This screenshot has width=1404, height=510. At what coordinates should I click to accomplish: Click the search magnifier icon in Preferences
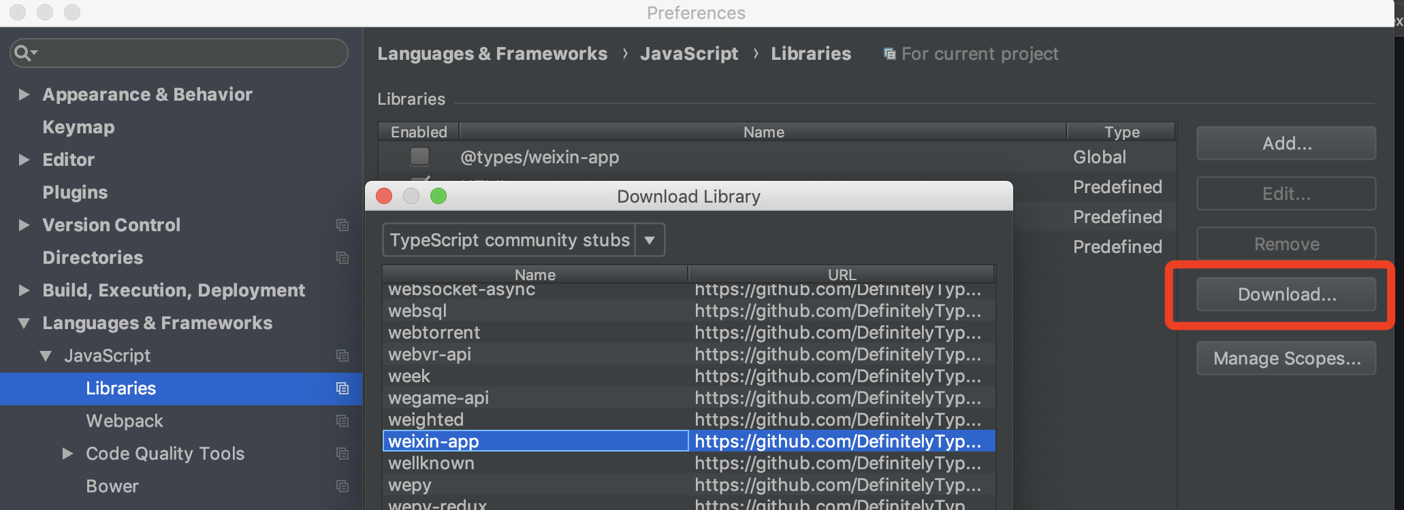click(25, 53)
